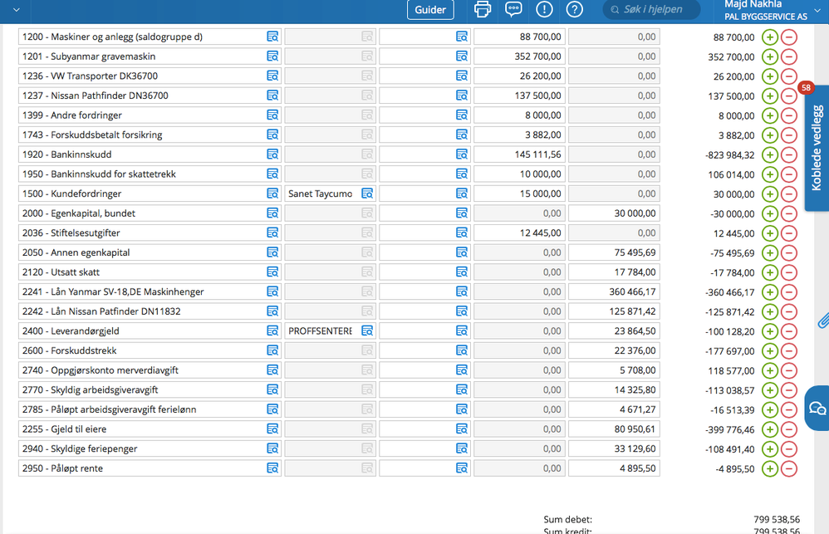Click the PROFFSENTERE supplier field
Screen dimensions: 829x534
tap(330, 331)
